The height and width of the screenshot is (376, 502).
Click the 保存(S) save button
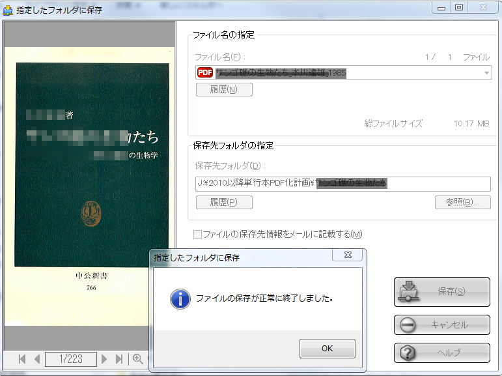pos(442,292)
